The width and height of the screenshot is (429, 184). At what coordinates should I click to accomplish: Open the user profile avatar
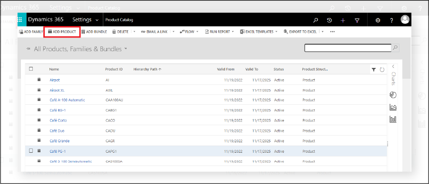pyautogui.click(x=405, y=19)
